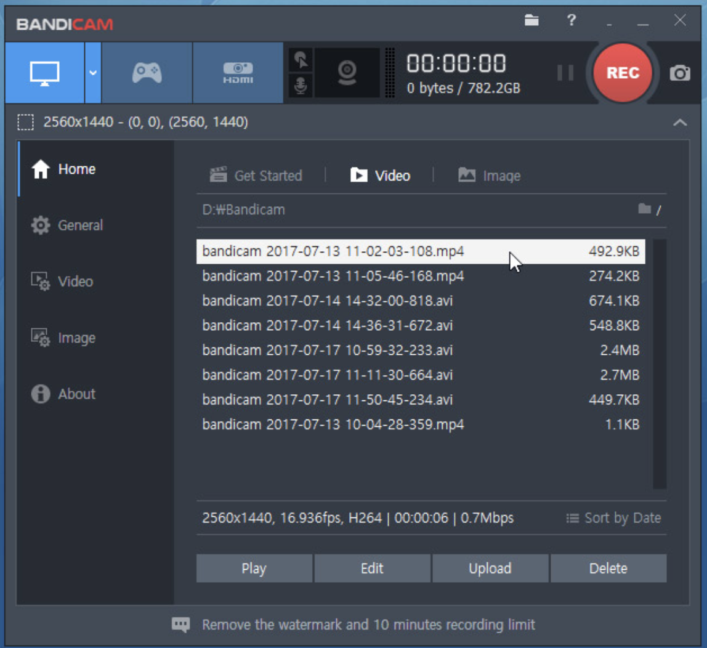The image size is (707, 648).
Task: Click the Bandicam logo
Action: (x=65, y=25)
